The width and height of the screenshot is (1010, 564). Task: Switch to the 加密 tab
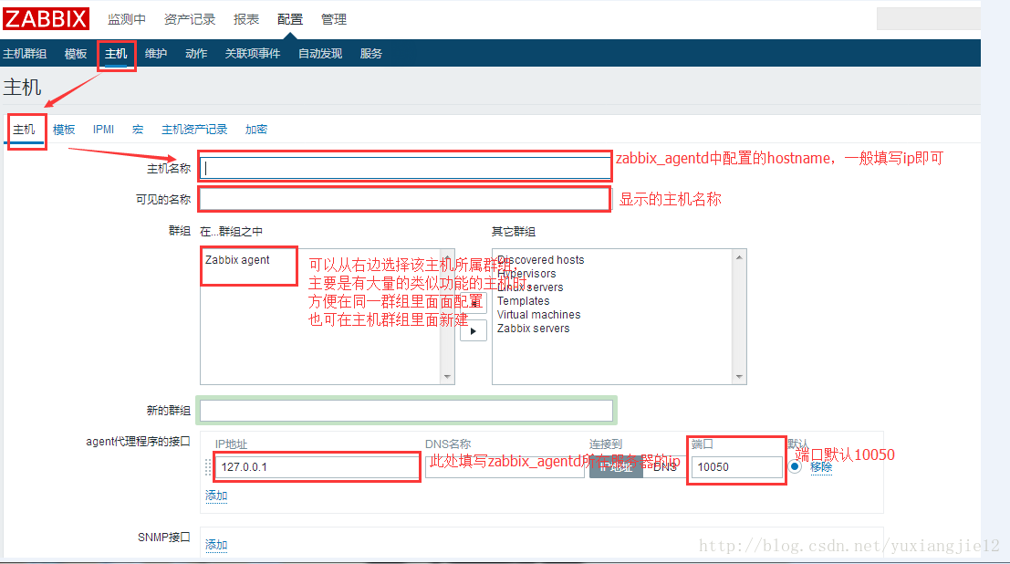tap(256, 130)
